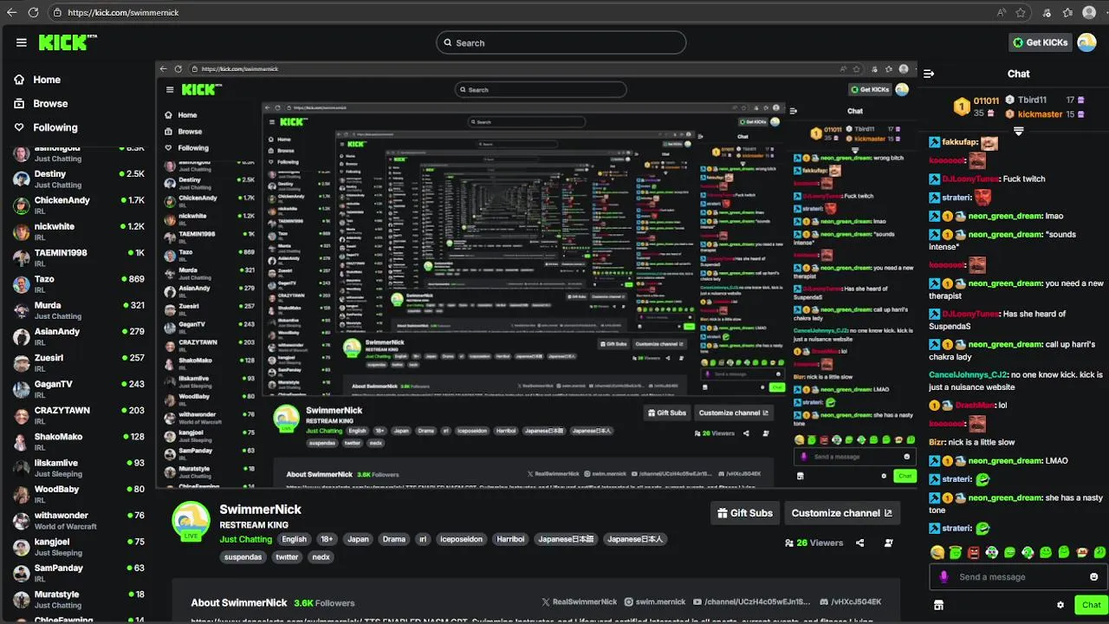Click the Send a message field
The height and width of the screenshot is (624, 1109).
coord(1019,577)
